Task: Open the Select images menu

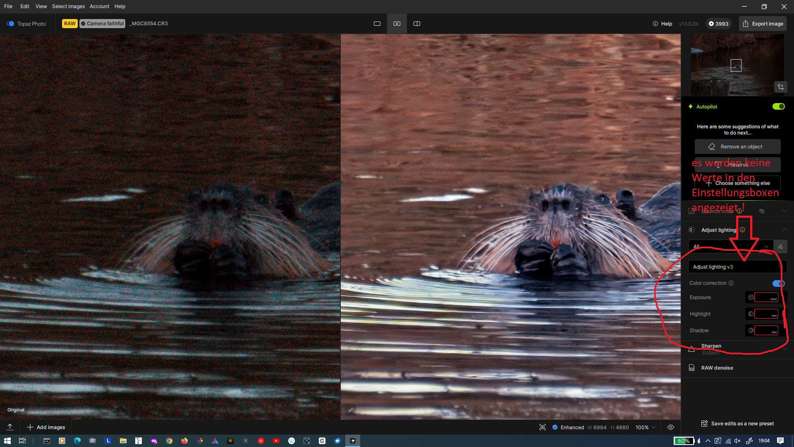Action: (68, 6)
